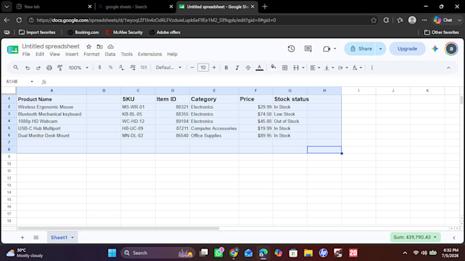Image resolution: width=465 pixels, height=261 pixels.
Task: Format as currency with dollar icon
Action: (100, 68)
